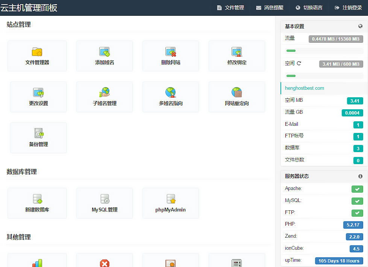Click the 数据库管理 section heading

pyautogui.click(x=21, y=172)
